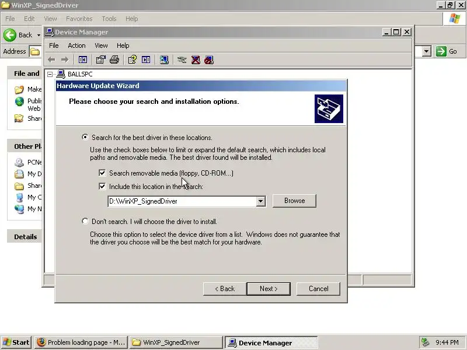Screen dimensions: 467x350
Task: Click Device Manager taskbar button
Action: (271, 342)
